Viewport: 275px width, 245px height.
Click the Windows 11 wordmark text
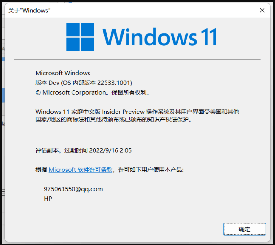click(x=159, y=37)
